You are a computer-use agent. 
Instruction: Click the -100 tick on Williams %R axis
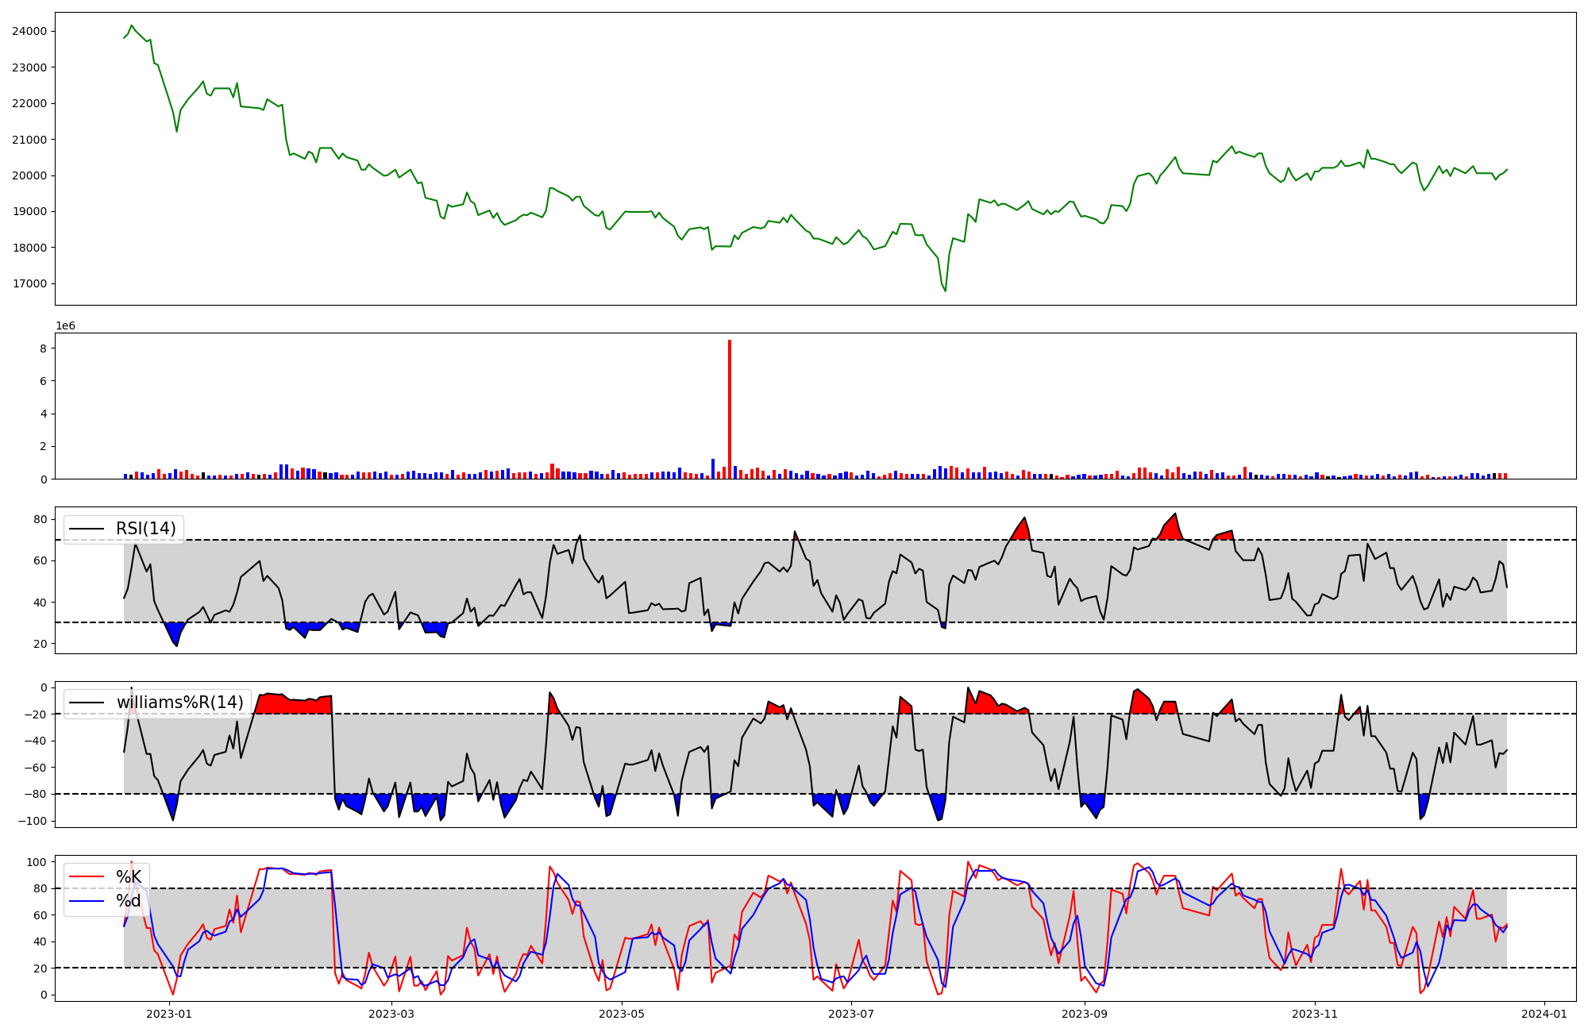pos(33,821)
